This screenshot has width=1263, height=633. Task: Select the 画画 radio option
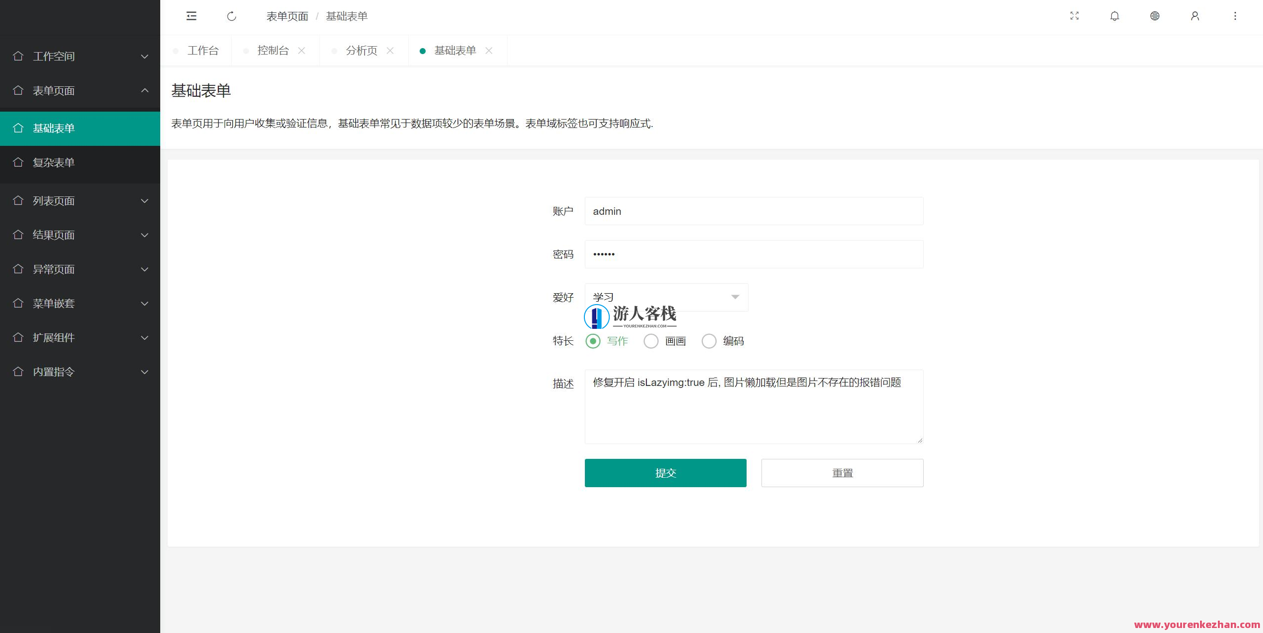(651, 341)
